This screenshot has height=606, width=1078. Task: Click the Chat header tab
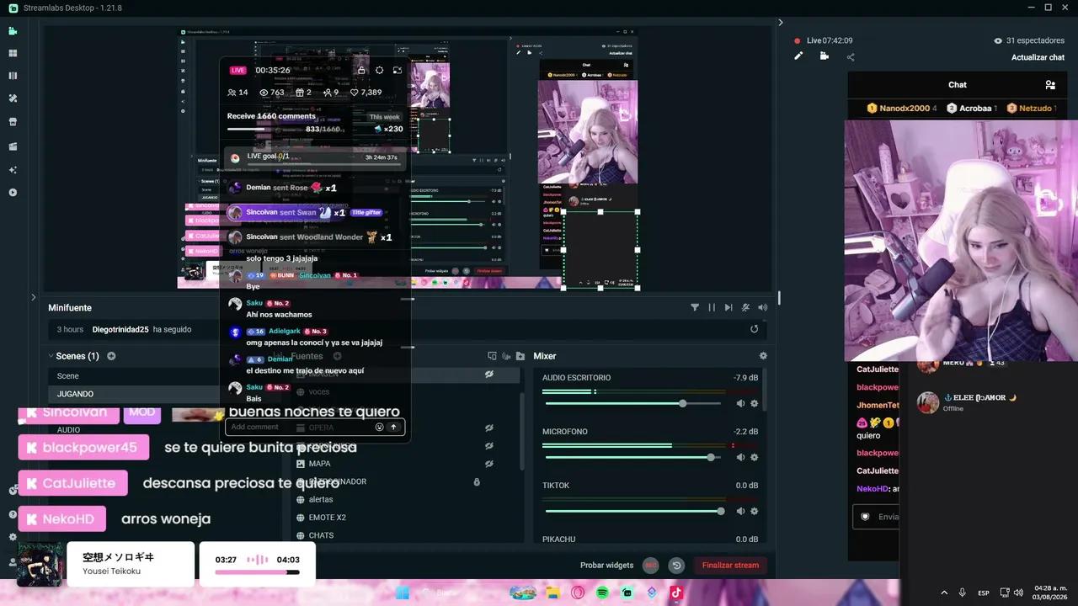(958, 85)
